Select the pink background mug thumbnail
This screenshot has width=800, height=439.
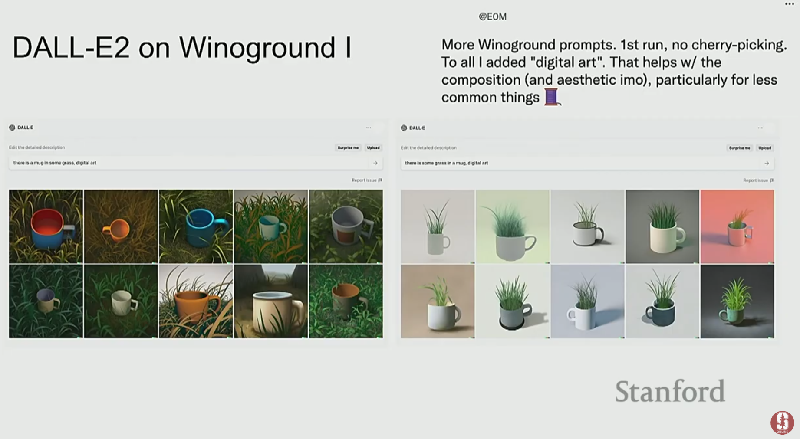pos(737,226)
